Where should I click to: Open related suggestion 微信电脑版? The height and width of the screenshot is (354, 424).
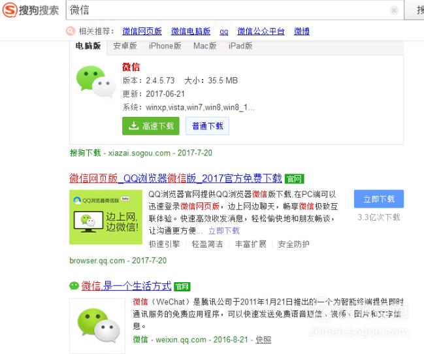pos(191,31)
